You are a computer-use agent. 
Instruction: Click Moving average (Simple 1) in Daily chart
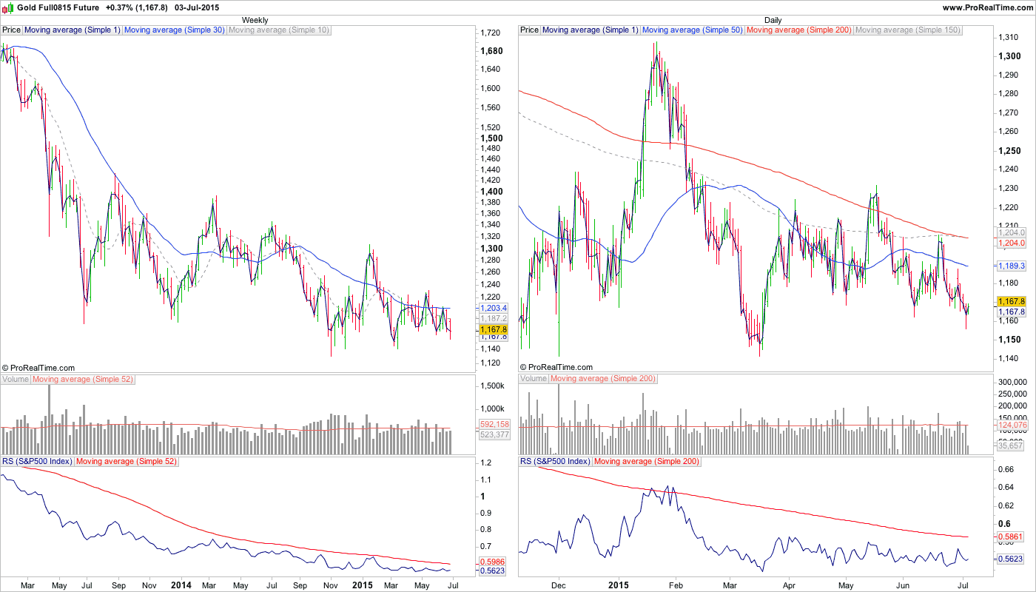(x=590, y=30)
